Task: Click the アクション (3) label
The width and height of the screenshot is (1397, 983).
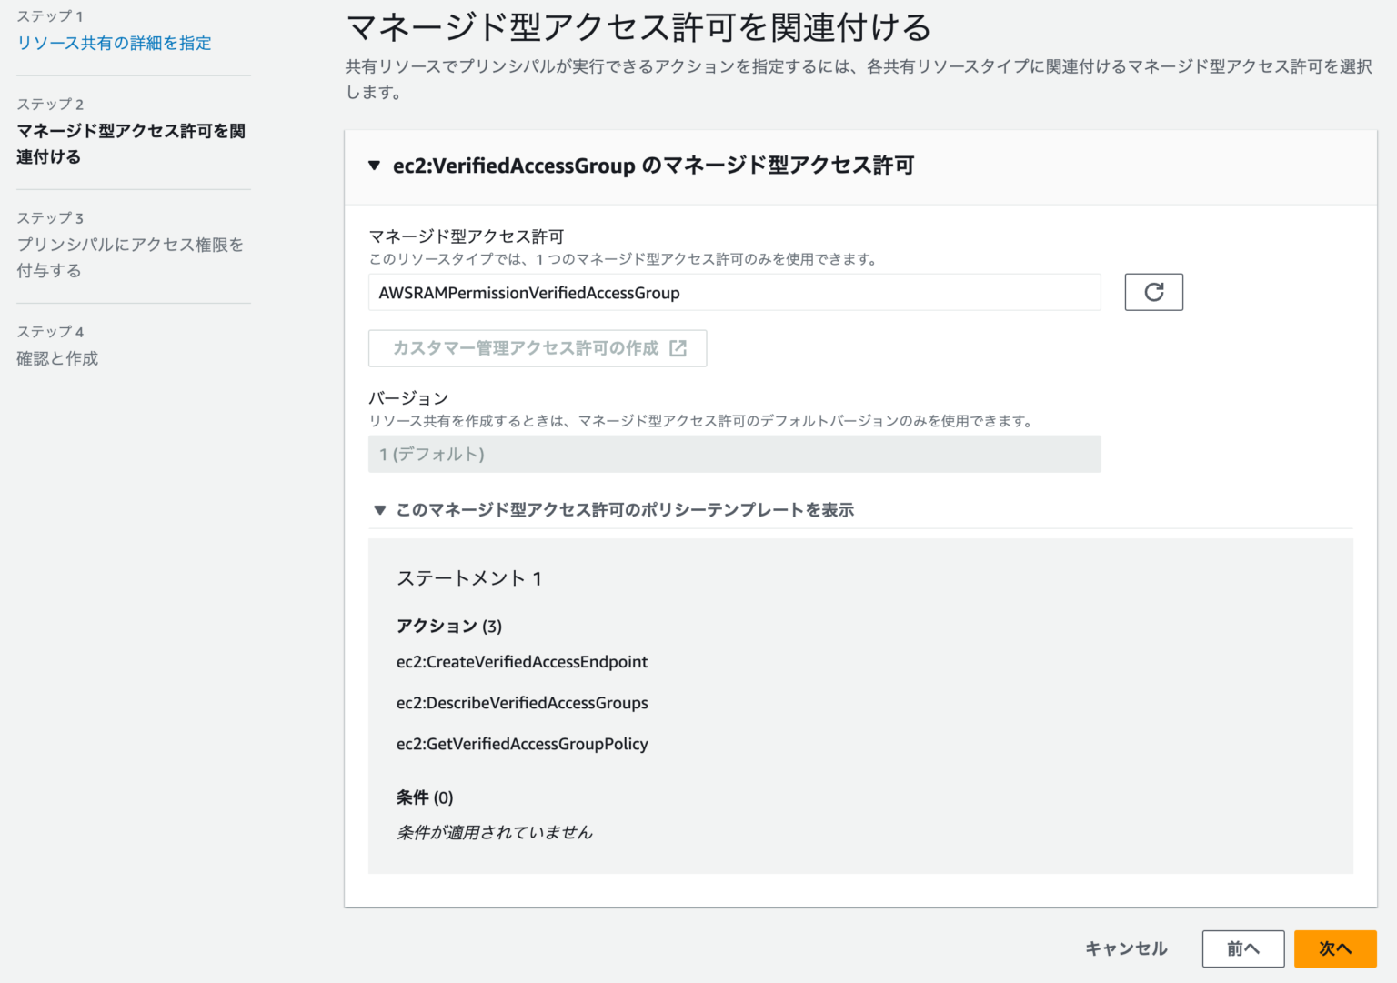Action: pos(449,626)
